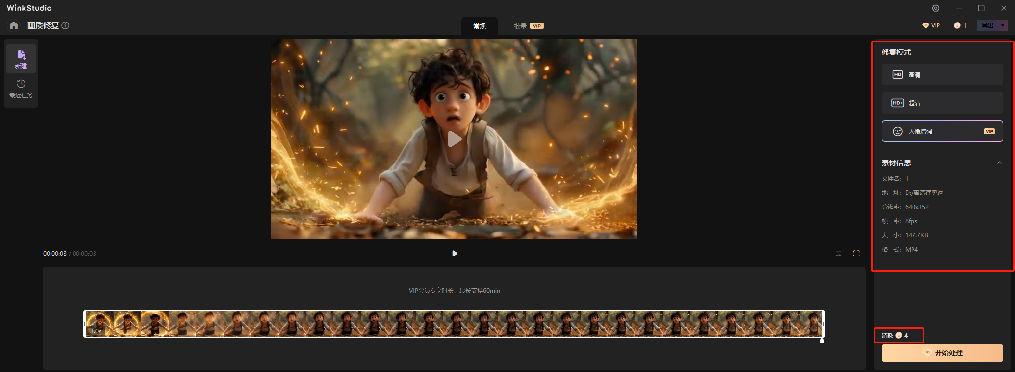Start processing with 开始处理
1015x372 pixels.
click(x=942, y=353)
